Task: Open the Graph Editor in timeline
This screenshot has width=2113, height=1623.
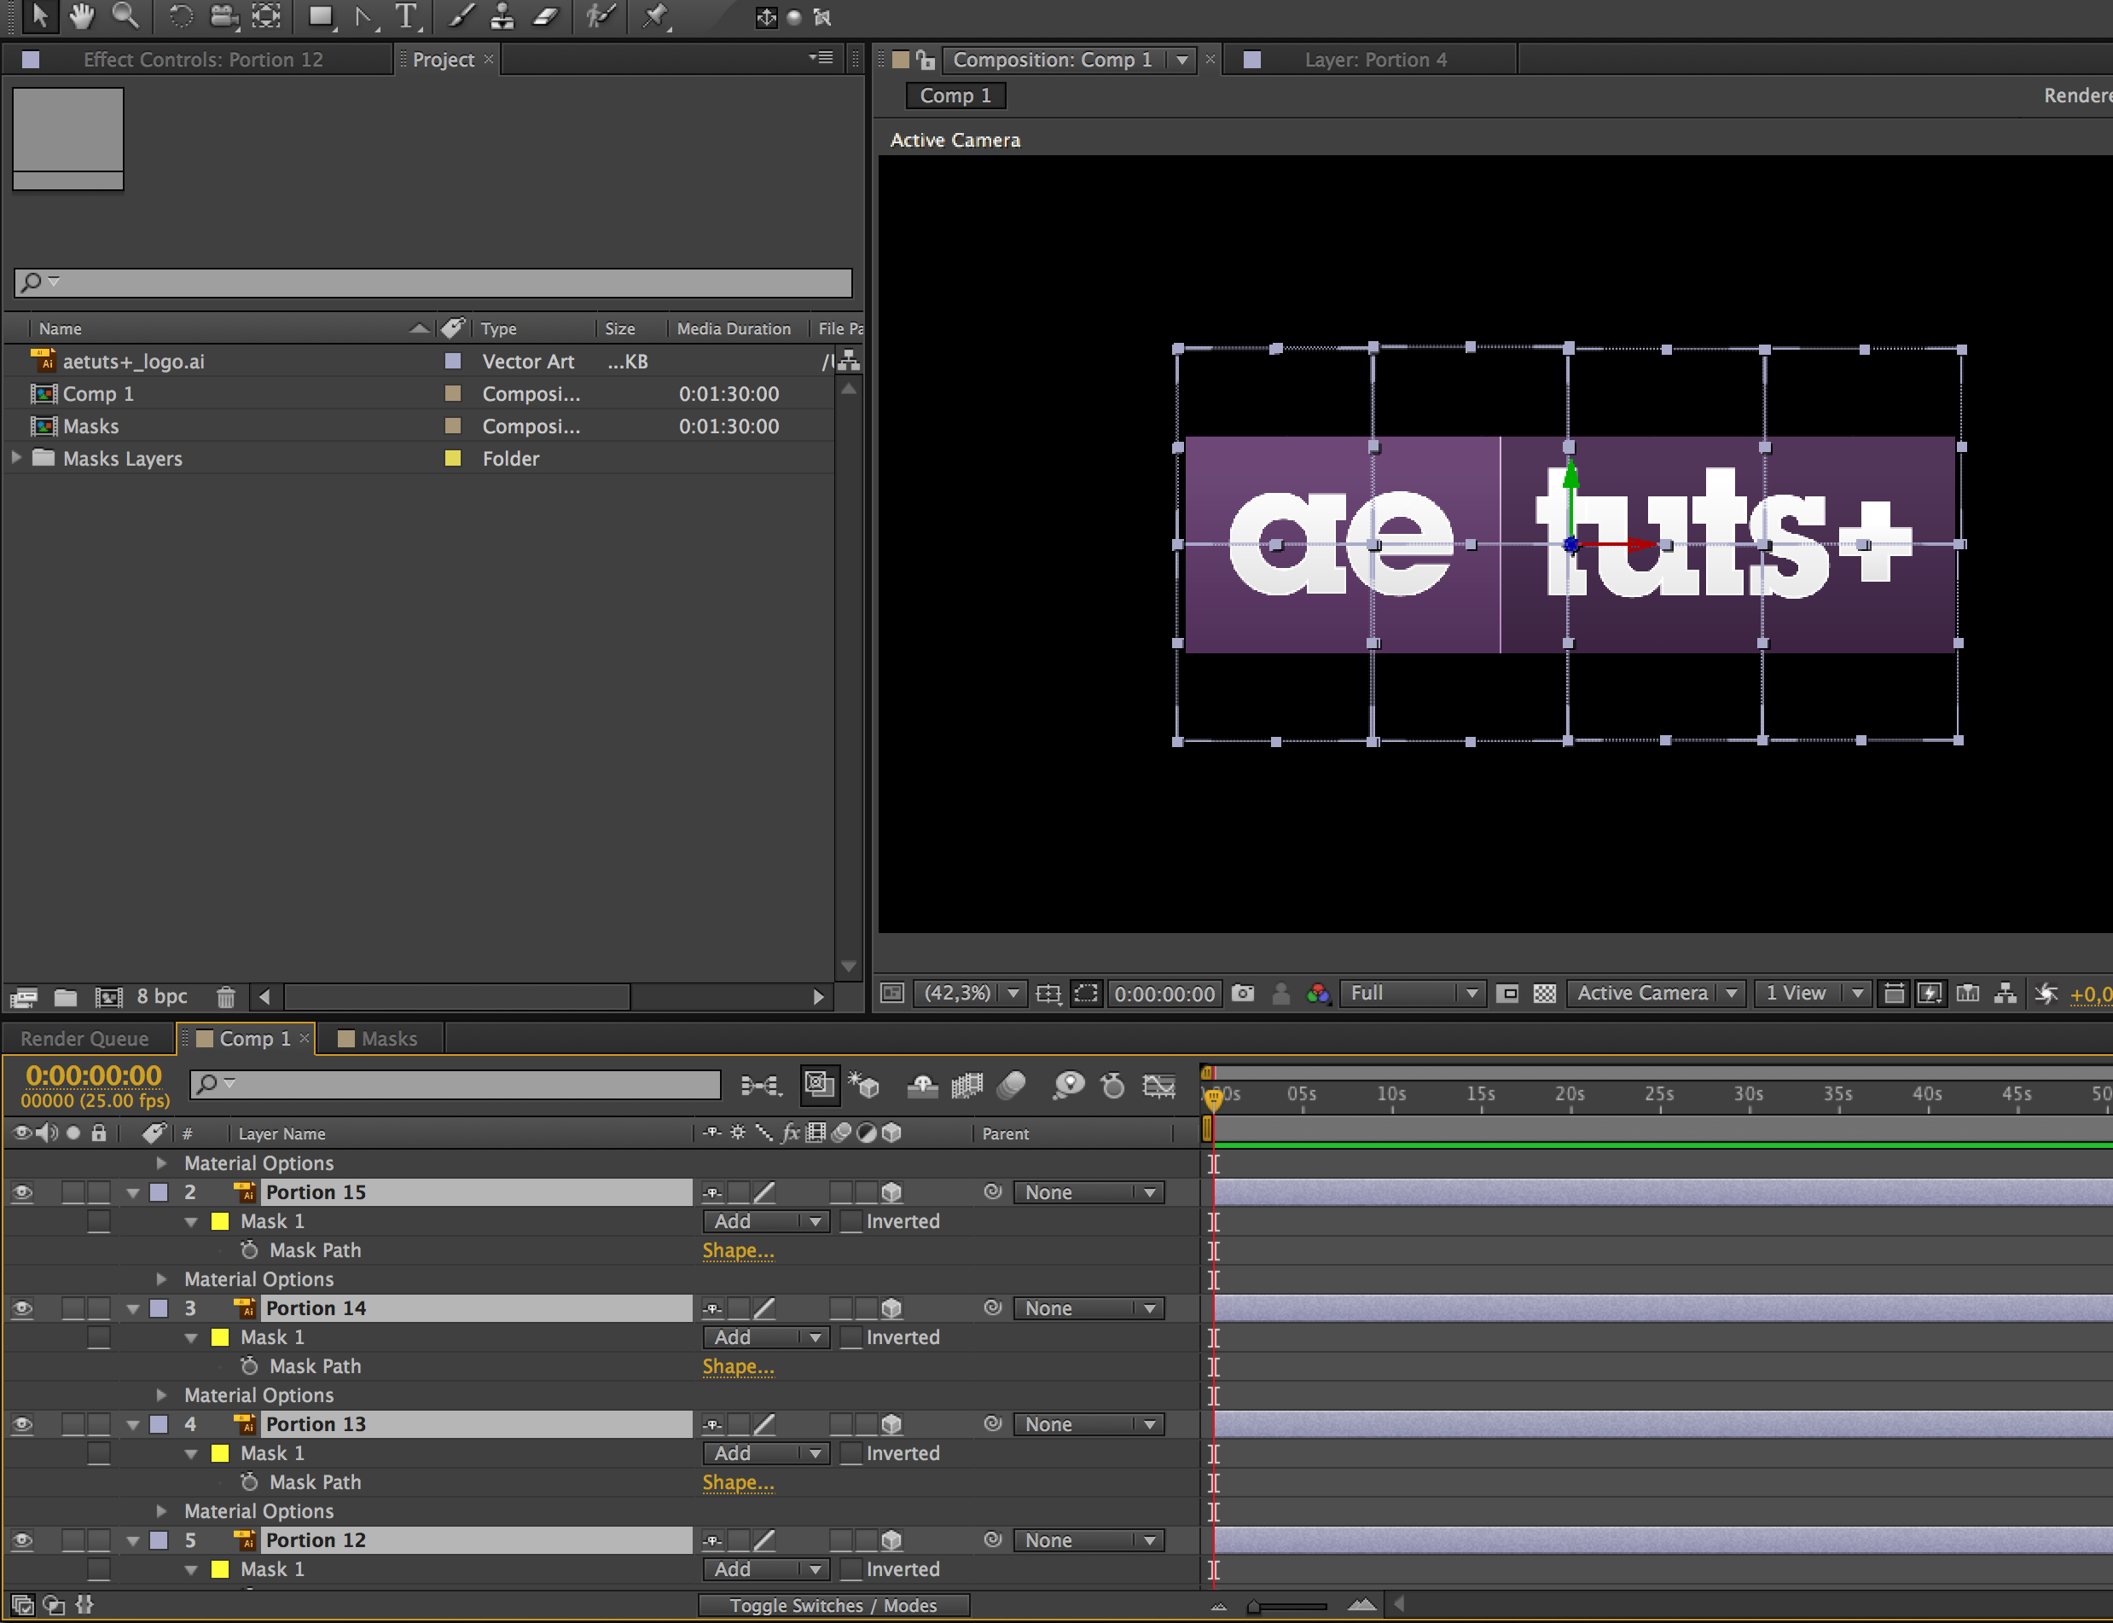Action: [1159, 1085]
